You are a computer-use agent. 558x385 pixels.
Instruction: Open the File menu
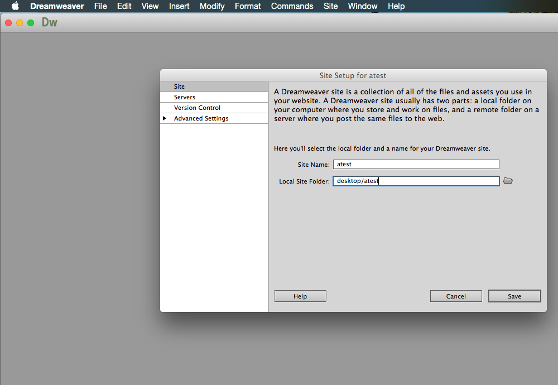click(x=100, y=6)
